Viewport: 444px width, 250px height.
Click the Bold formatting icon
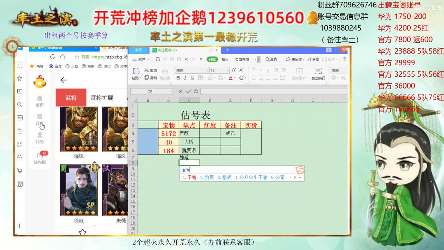pos(178,78)
